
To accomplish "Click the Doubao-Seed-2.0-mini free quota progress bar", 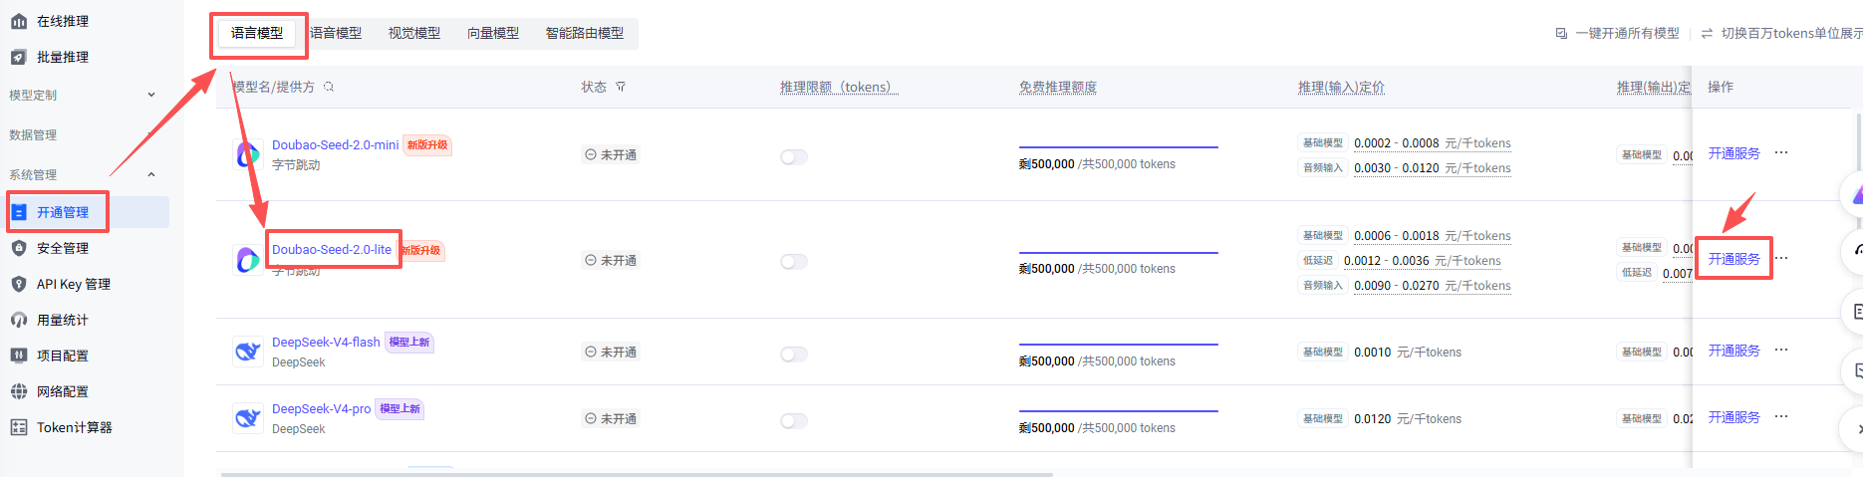I will tap(1118, 147).
